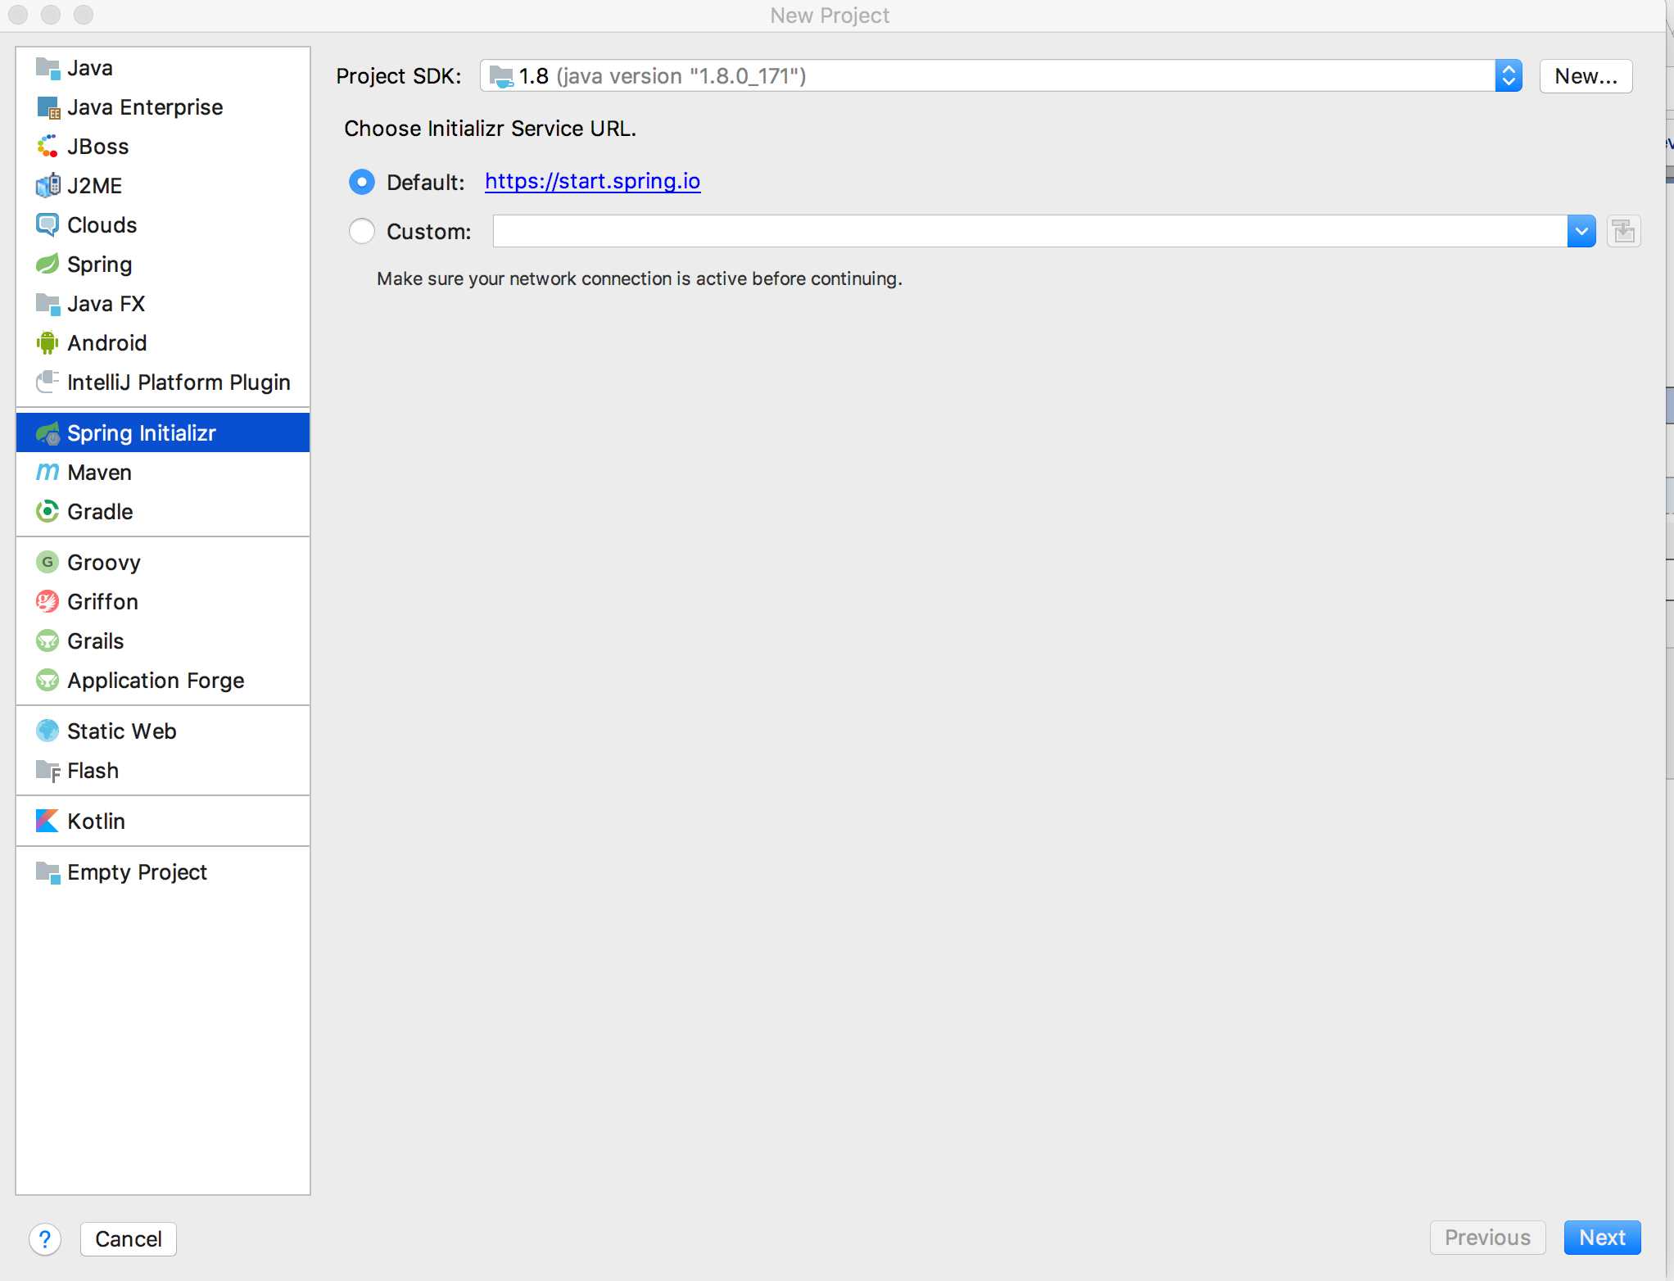The width and height of the screenshot is (1674, 1281).
Task: Select Spring Initializr label text
Action: pos(142,433)
